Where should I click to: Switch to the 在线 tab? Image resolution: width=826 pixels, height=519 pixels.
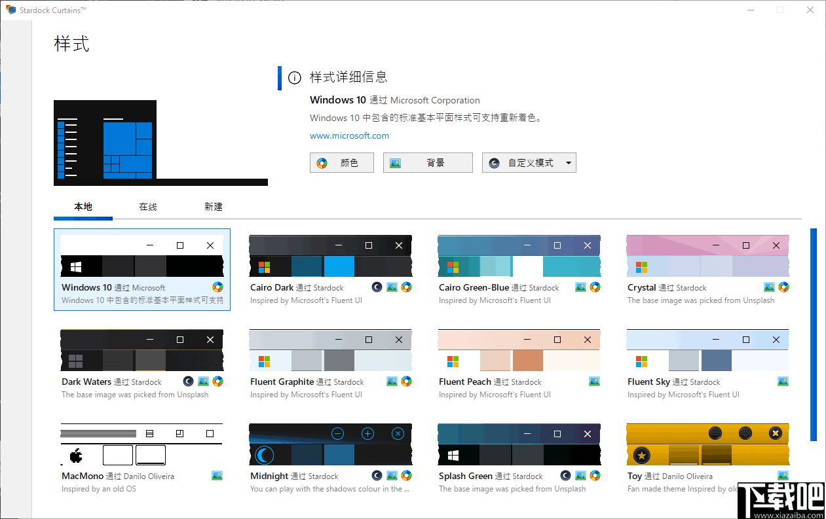[148, 207]
